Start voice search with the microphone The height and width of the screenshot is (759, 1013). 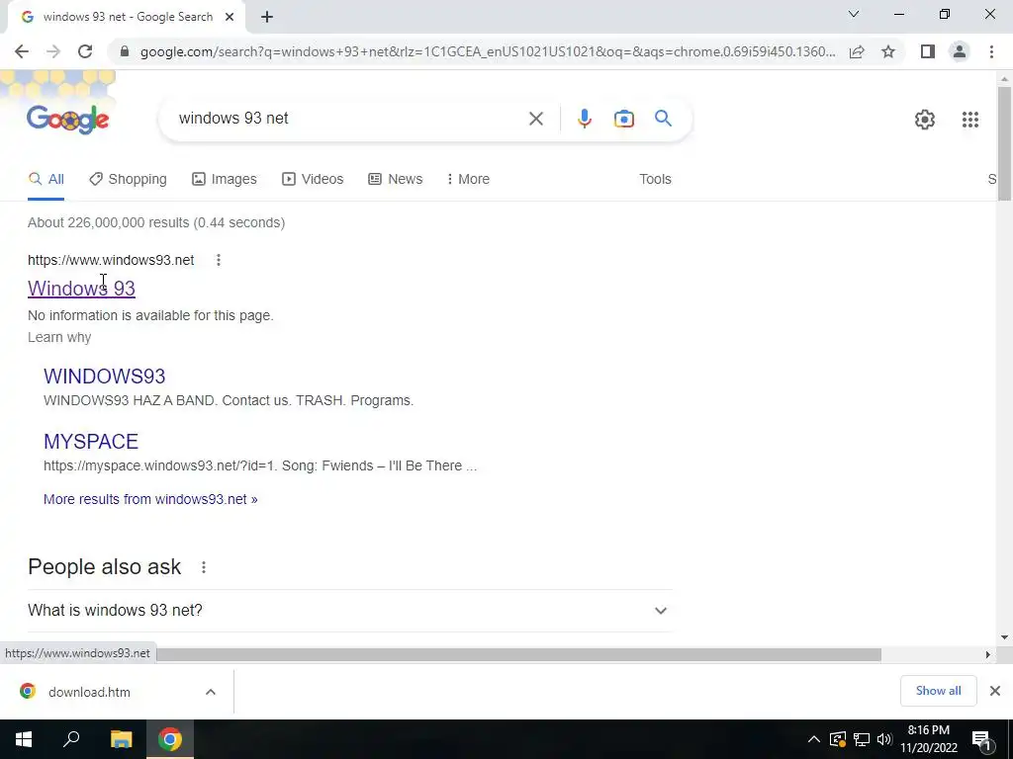click(584, 119)
